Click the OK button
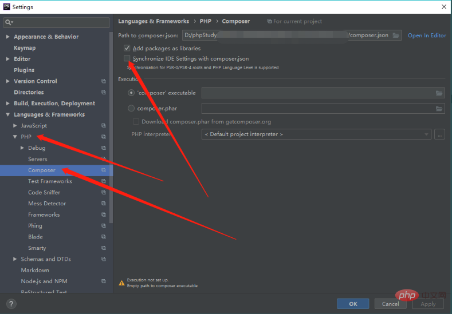The image size is (452, 314). [x=353, y=304]
